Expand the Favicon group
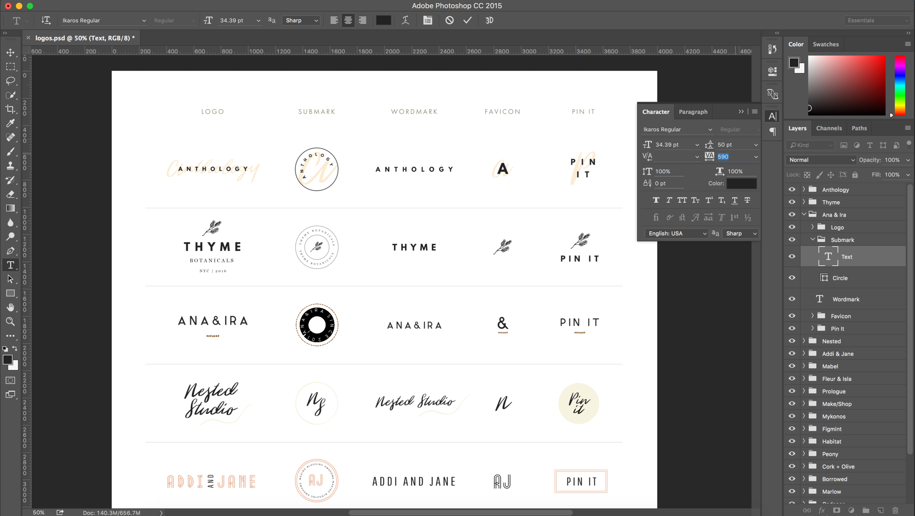This screenshot has height=516, width=915. [813, 315]
